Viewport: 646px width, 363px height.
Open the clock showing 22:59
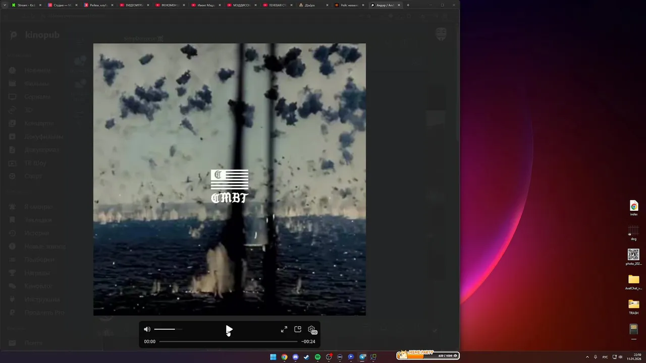click(x=634, y=357)
